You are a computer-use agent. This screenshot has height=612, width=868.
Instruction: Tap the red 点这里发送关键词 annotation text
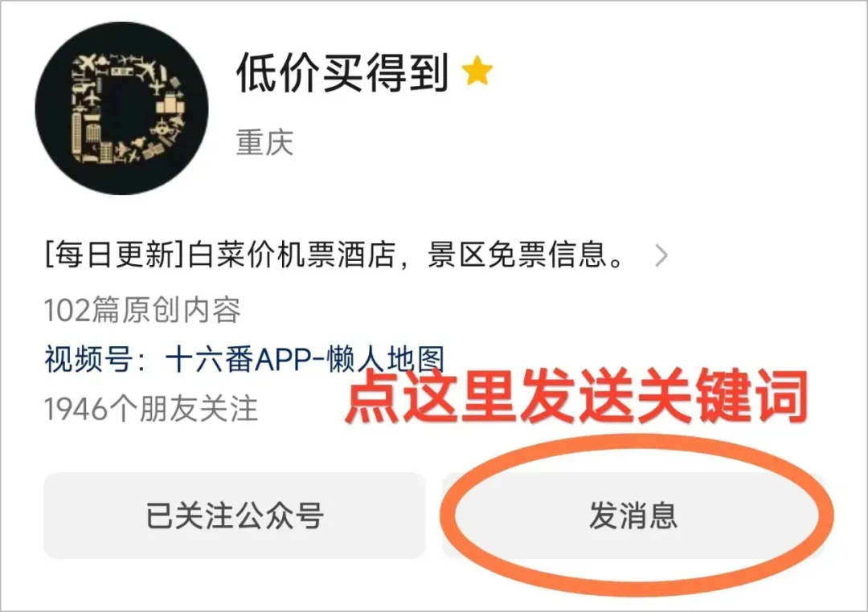(x=575, y=398)
